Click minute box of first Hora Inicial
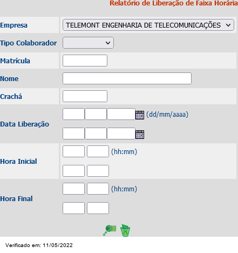This screenshot has width=238, height=253. pyautogui.click(x=98, y=151)
